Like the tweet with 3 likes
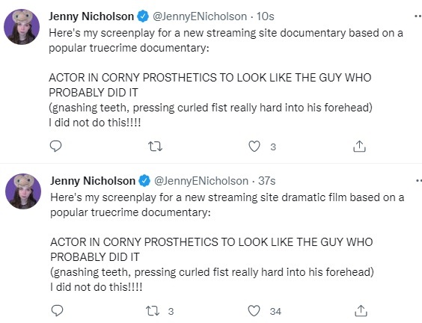The image size is (422, 323). (x=254, y=147)
